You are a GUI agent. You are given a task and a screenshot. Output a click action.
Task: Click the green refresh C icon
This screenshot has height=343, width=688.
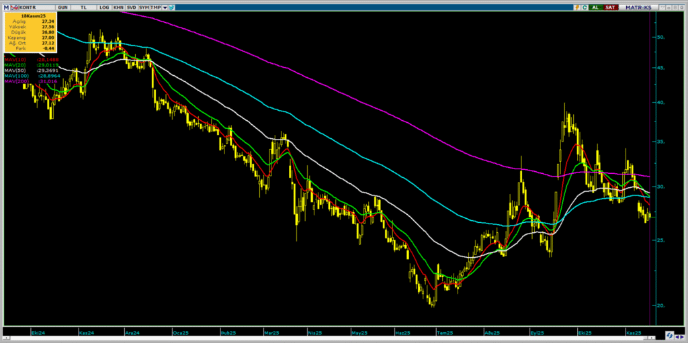click(585, 7)
